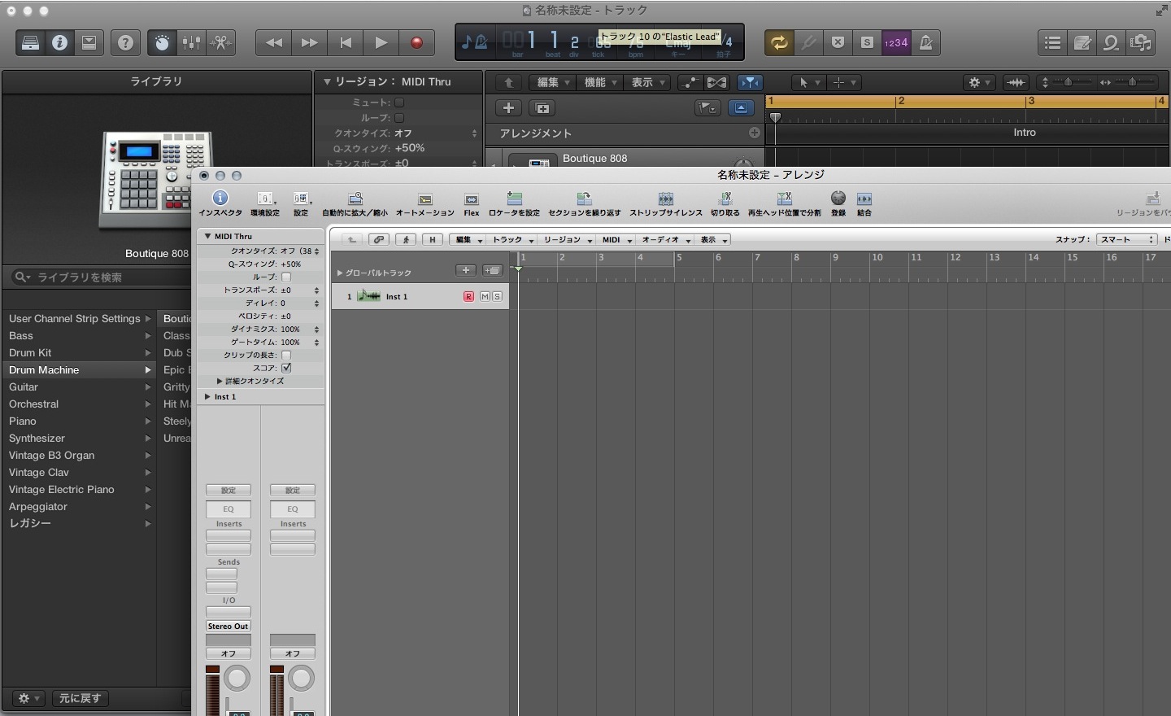Image resolution: width=1171 pixels, height=716 pixels.
Task: Duplicate track with the plus-box button
Action: tap(542, 108)
